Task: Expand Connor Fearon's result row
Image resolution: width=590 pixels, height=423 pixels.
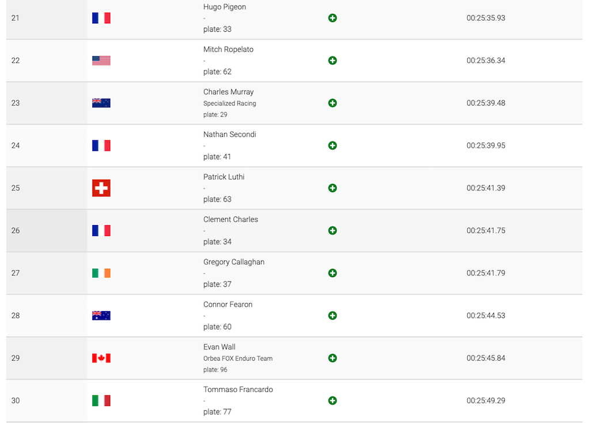Action: pos(332,316)
